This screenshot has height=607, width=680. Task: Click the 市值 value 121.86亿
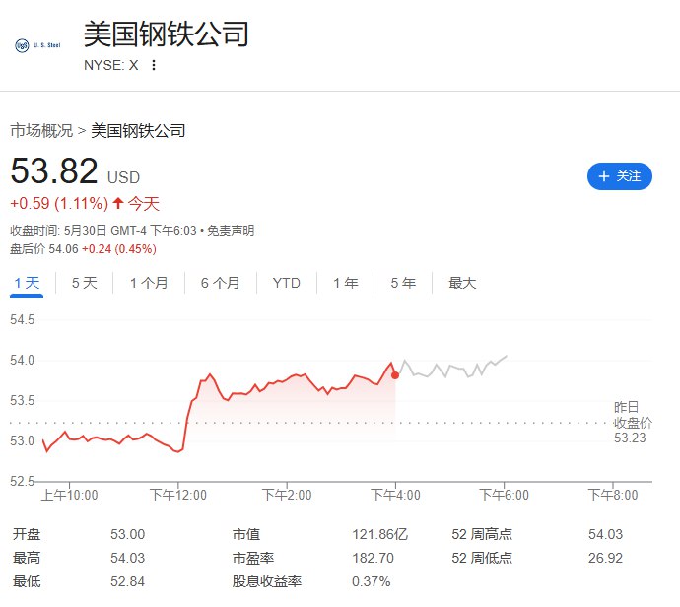(379, 534)
